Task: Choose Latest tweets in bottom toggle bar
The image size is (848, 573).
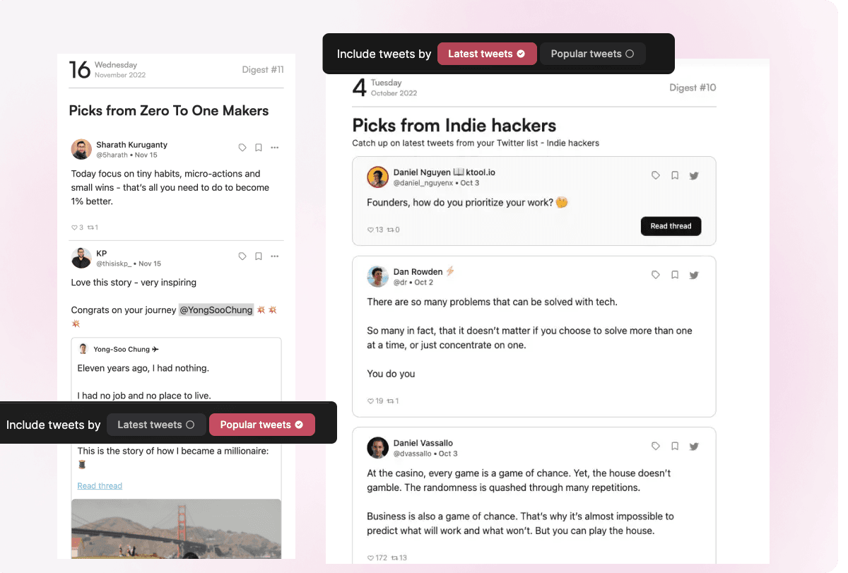Action: pos(155,425)
